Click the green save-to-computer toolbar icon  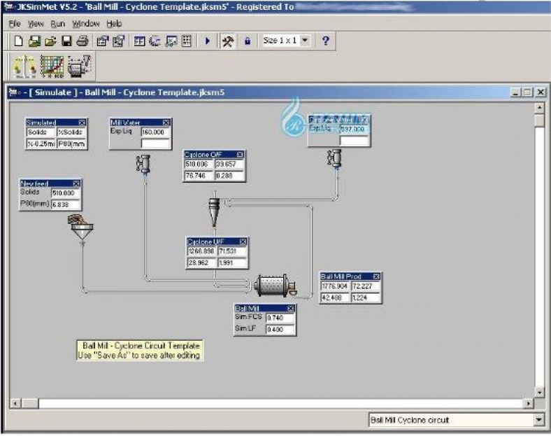tap(34, 41)
